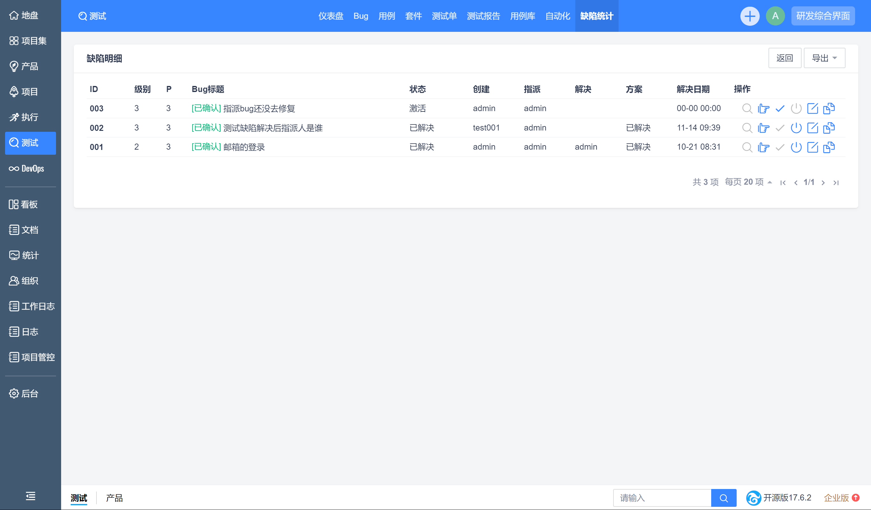Close bug 002 with power icon
Screen dimensions: 871x510
796,128
